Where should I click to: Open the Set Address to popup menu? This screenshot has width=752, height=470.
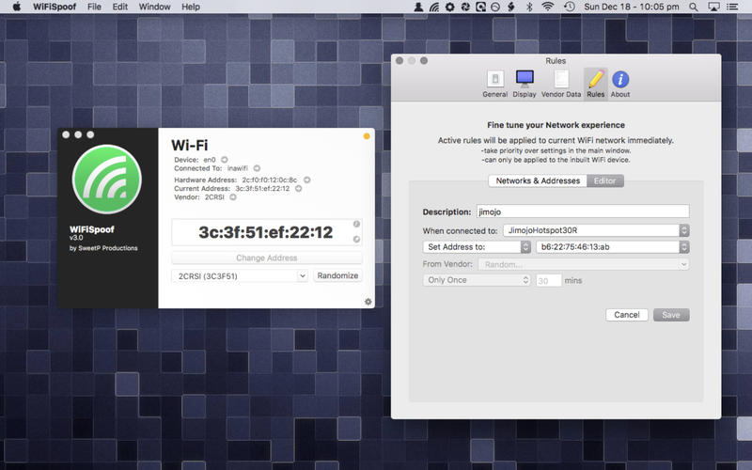click(x=477, y=246)
